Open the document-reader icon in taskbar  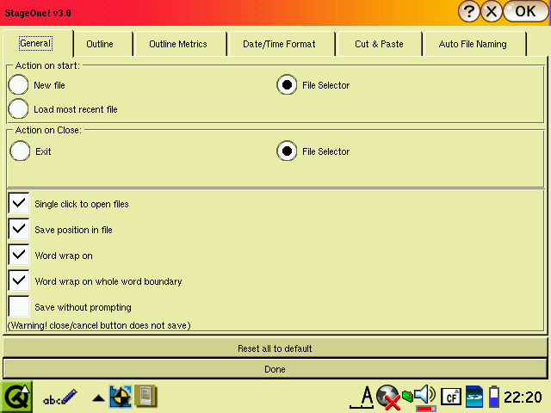pyautogui.click(x=146, y=396)
